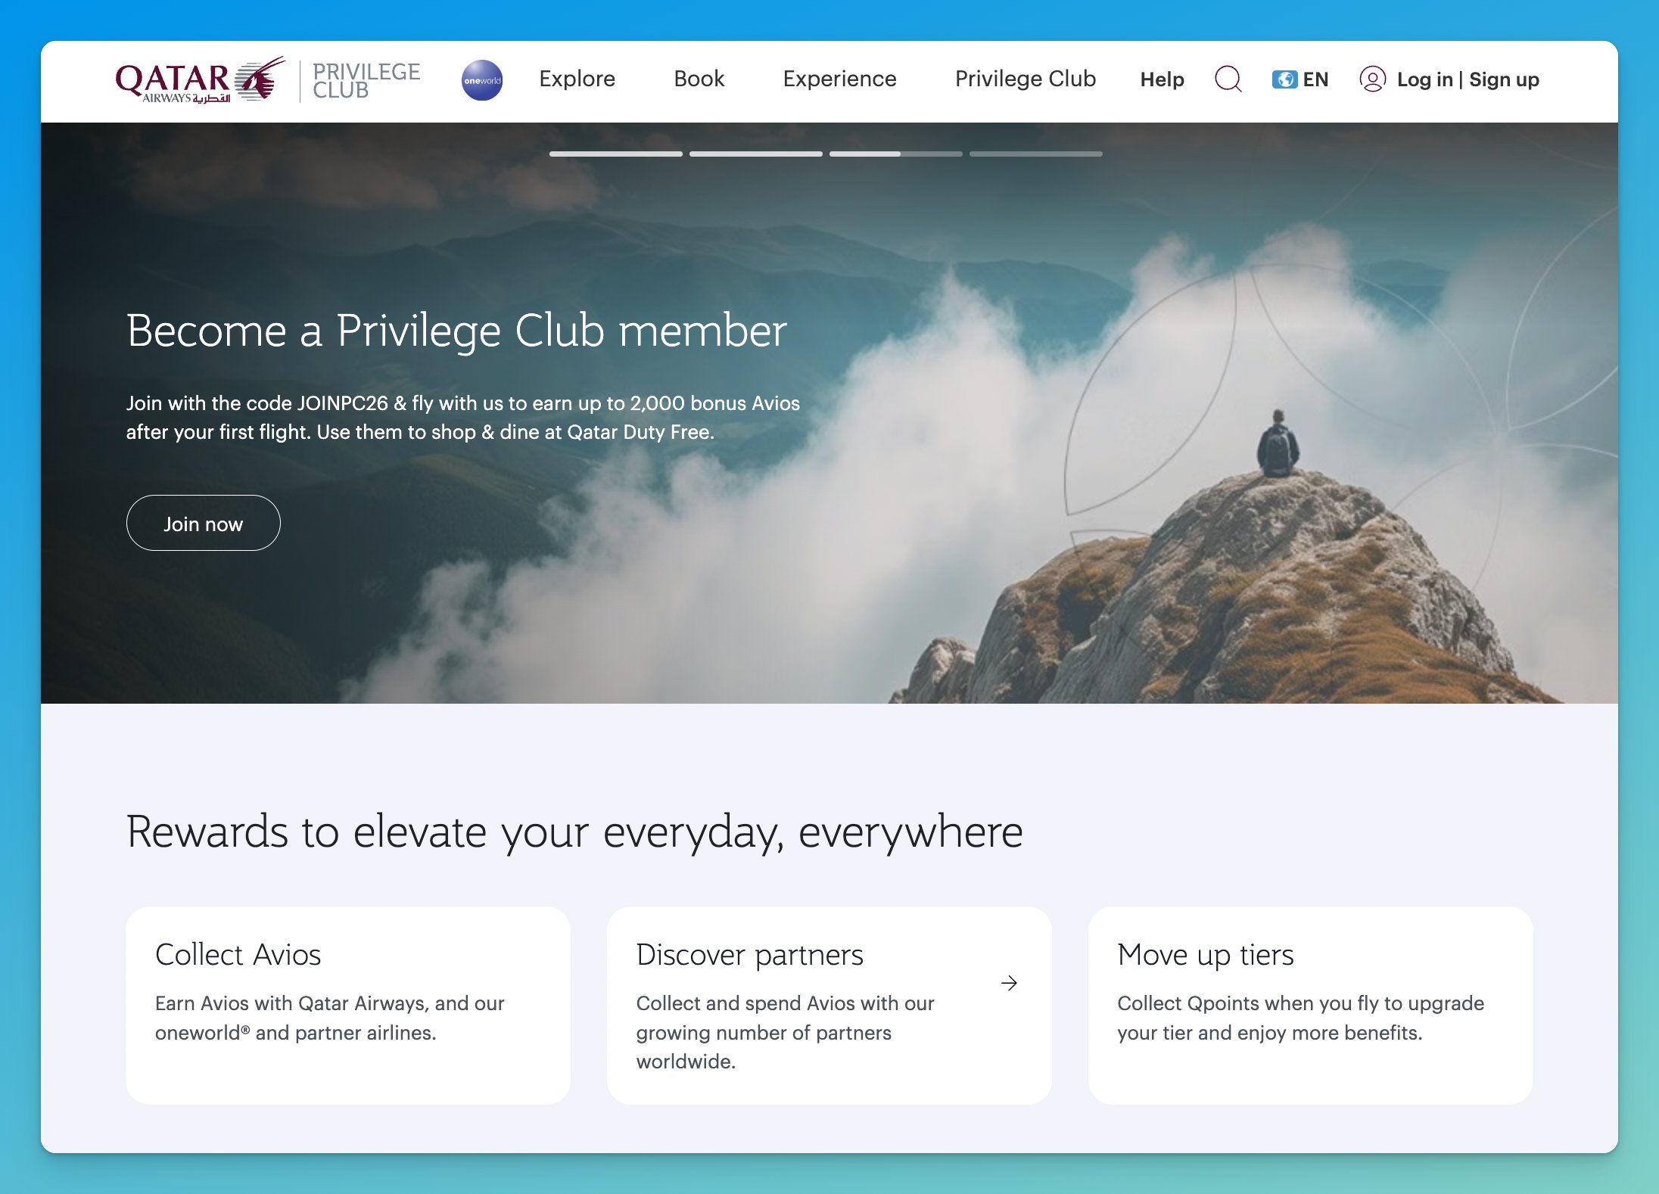The height and width of the screenshot is (1194, 1659).
Task: Click the user profile icon
Action: coord(1372,79)
